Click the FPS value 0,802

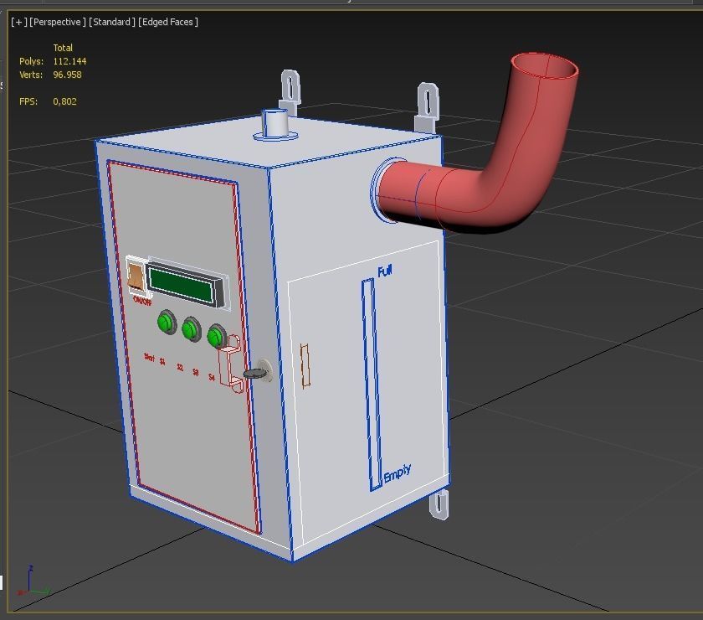click(64, 101)
